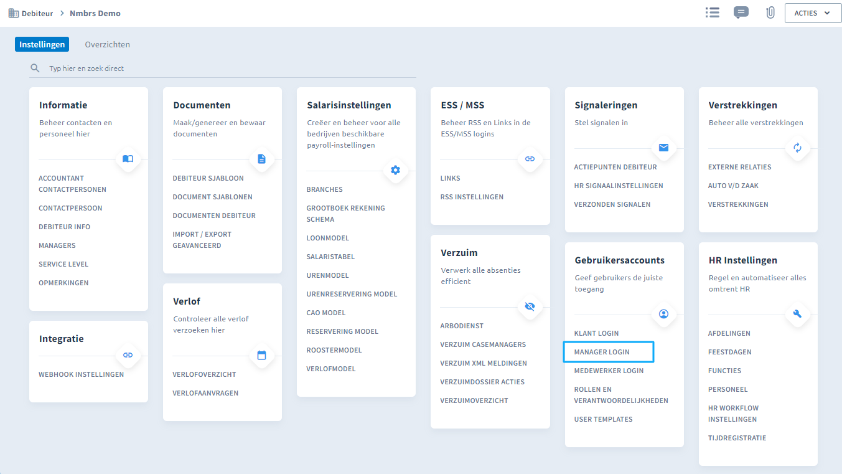Open Verzonden Signalen
Image resolution: width=842 pixels, height=474 pixels.
tap(612, 204)
